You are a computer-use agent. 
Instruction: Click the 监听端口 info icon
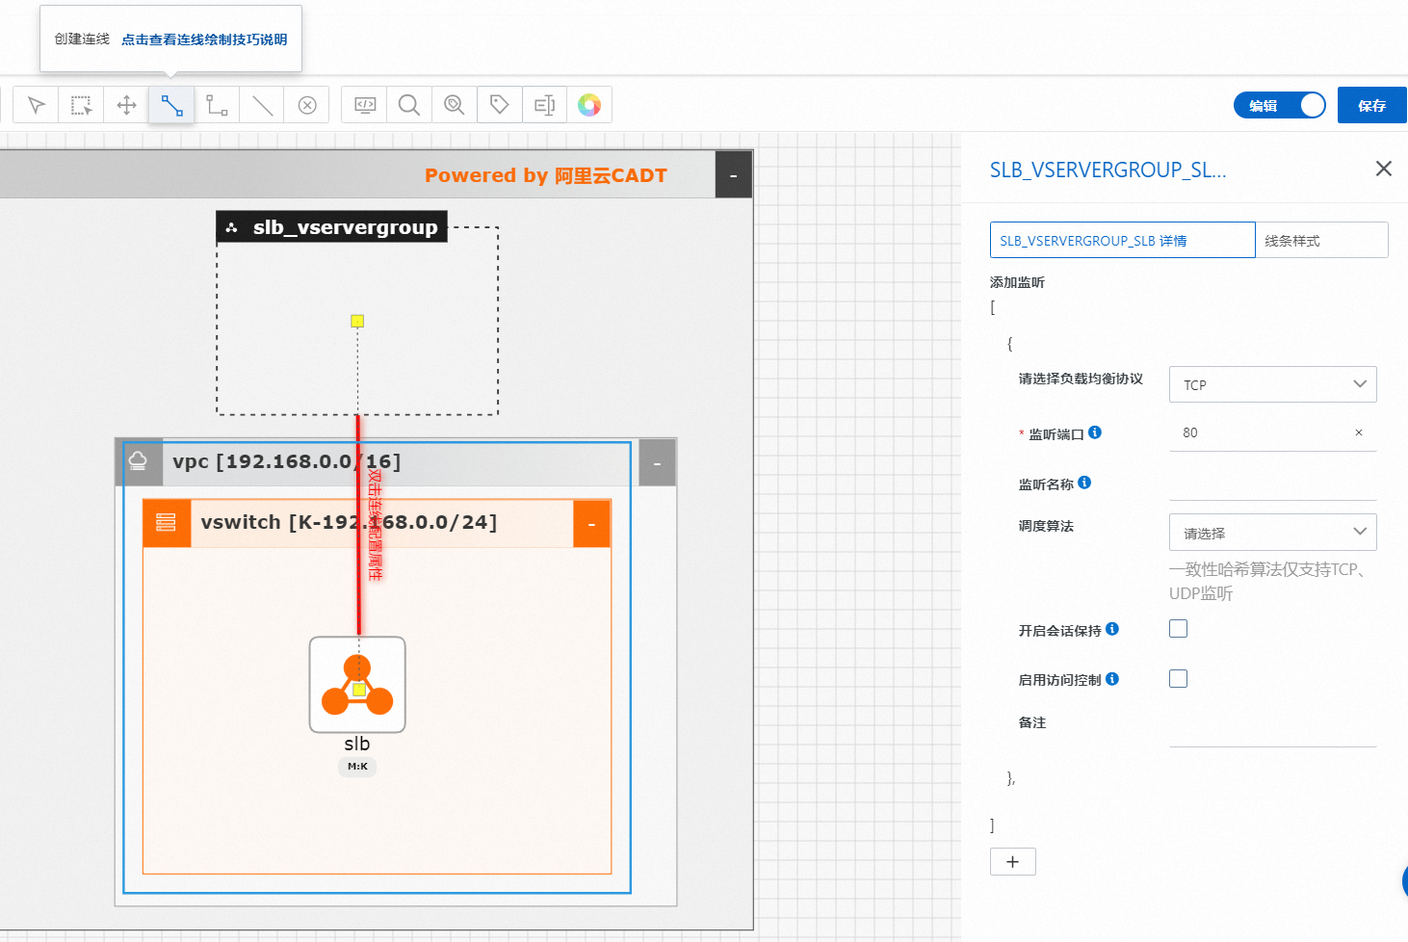click(1095, 432)
